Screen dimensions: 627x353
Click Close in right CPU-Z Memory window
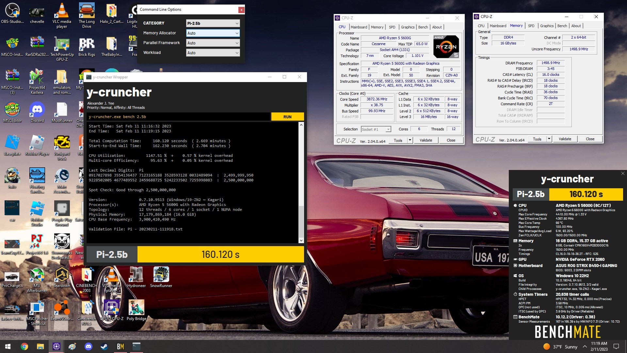pyautogui.click(x=590, y=139)
